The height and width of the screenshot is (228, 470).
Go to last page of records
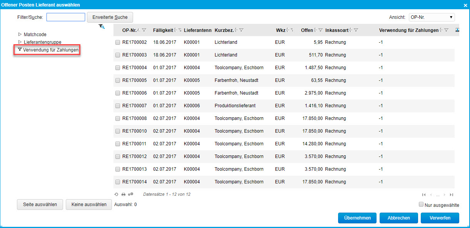coord(452,195)
